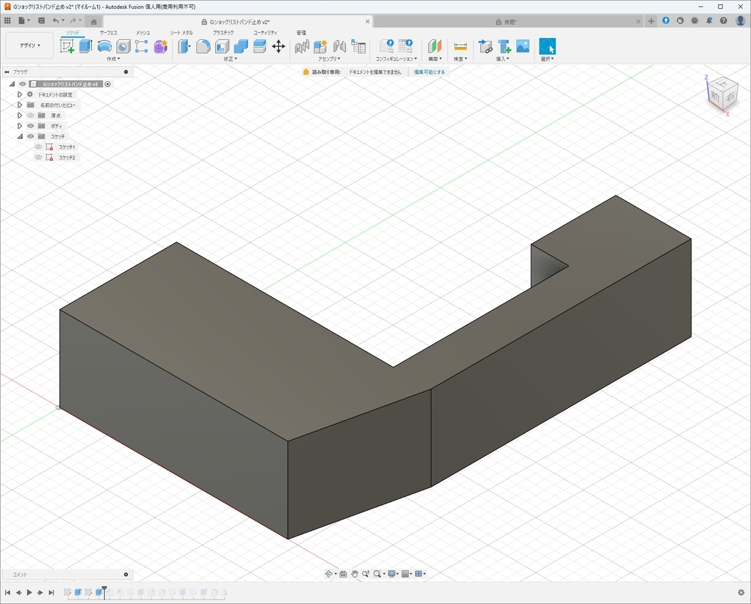Viewport: 751px width, 604px height.
Task: Open the 作成 menu dropdown
Action: [113, 59]
